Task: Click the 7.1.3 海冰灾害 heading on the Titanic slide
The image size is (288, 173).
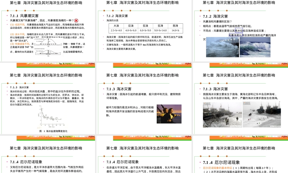Action: 119,89
